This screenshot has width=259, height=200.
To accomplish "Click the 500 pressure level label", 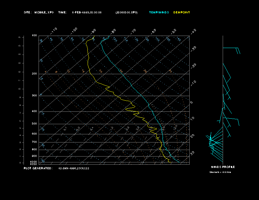I will [x=34, y=124].
